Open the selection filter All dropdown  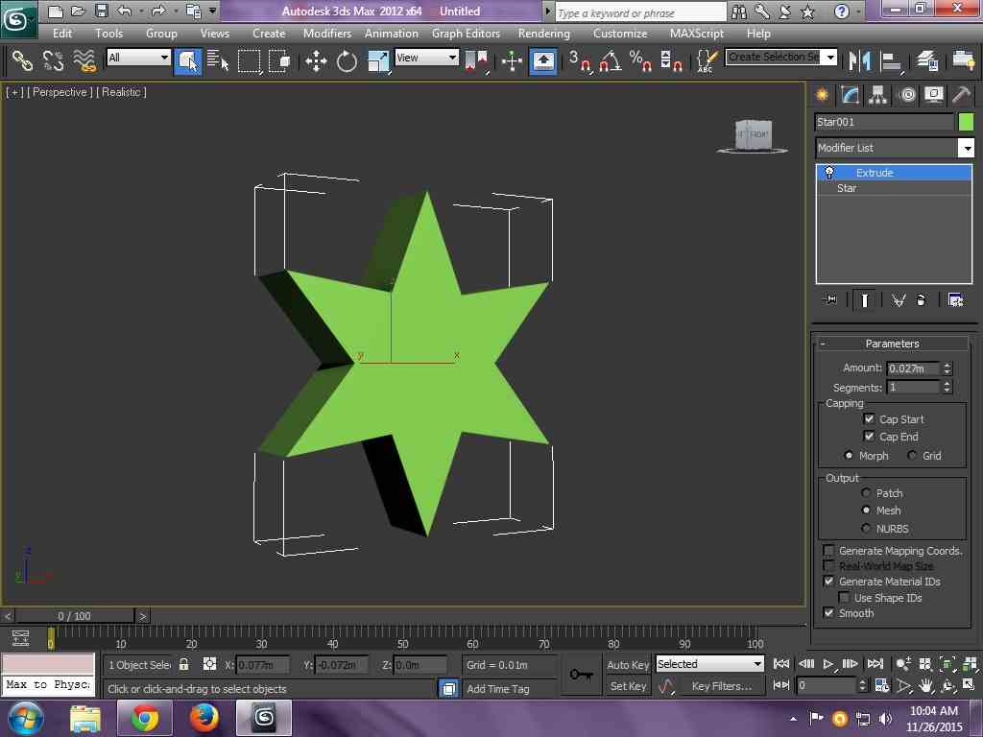[x=138, y=58]
